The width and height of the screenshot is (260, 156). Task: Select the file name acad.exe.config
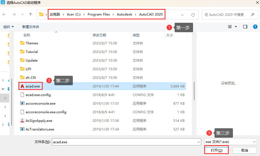38,95
